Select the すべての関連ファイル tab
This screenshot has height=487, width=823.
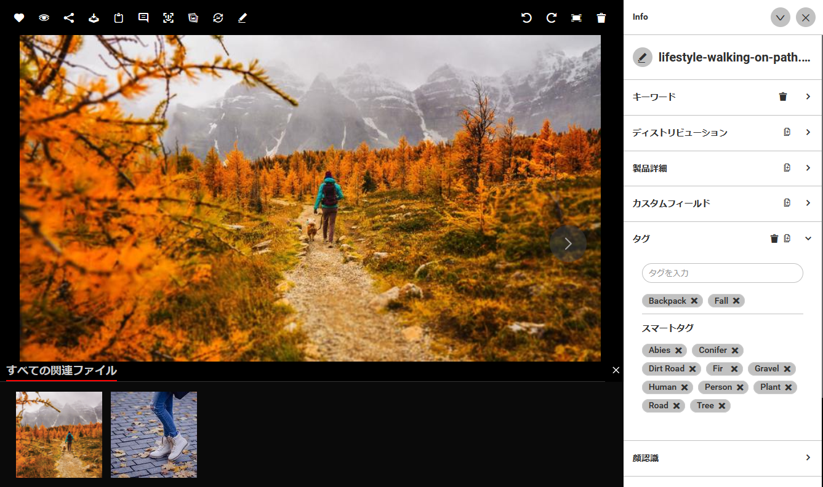(x=62, y=370)
